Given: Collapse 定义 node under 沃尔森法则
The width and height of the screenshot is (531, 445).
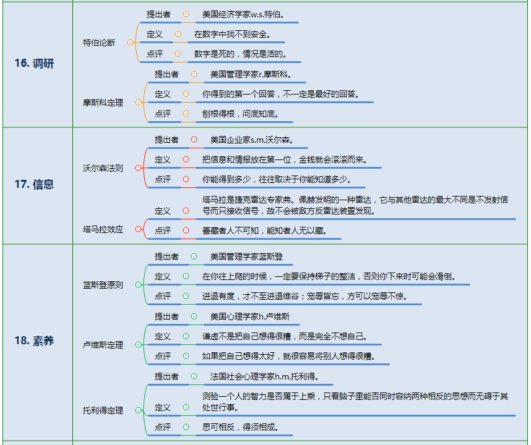Looking at the screenshot, I should pyautogui.click(x=186, y=159).
